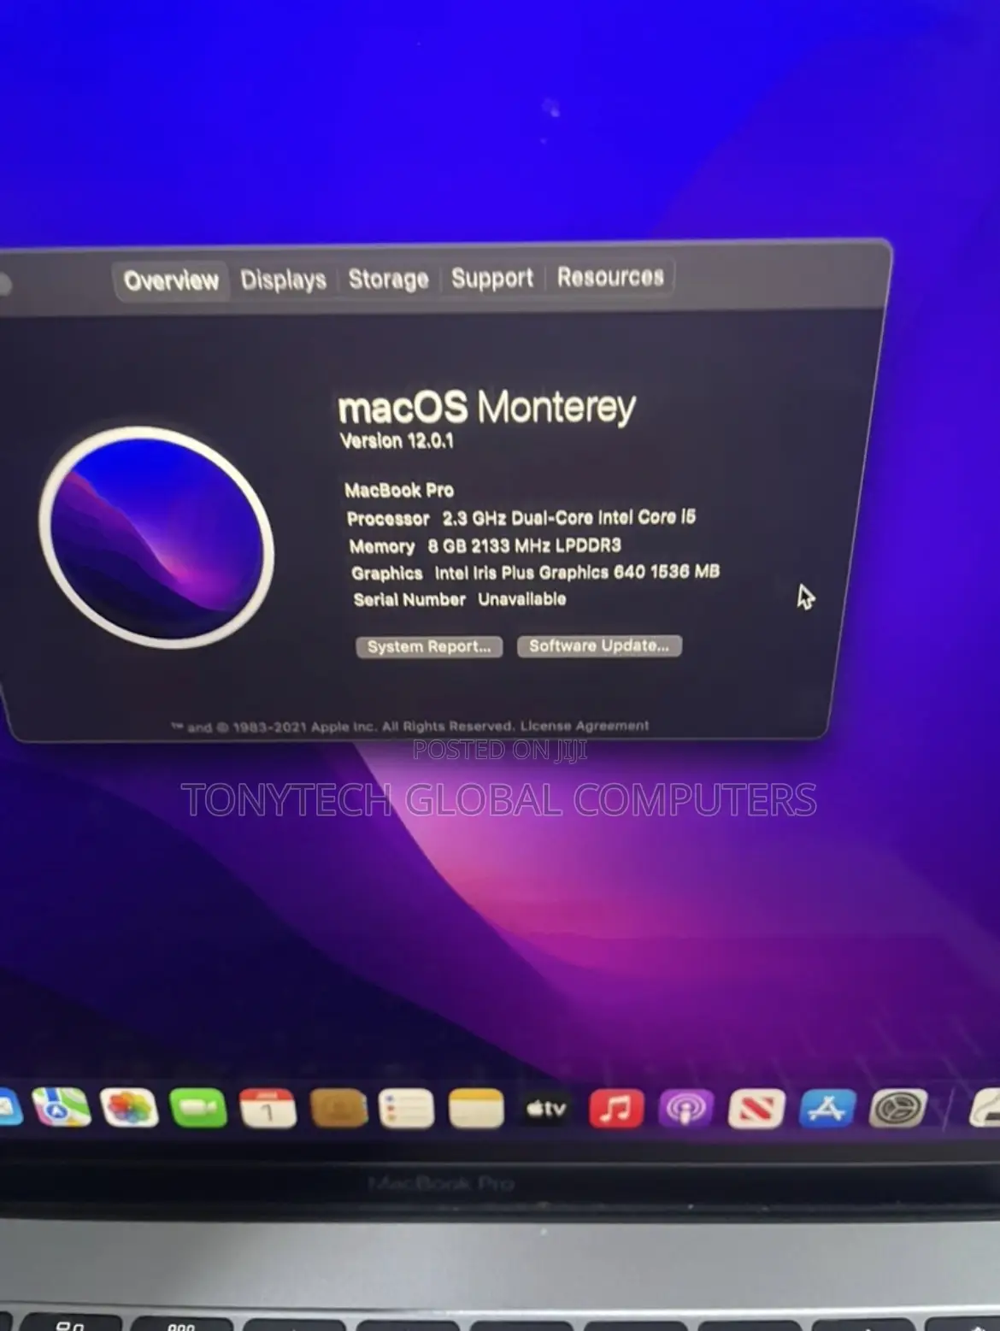Viewport: 1000px width, 1331px height.
Task: Open System Preferences from the dock
Action: coord(898,1109)
